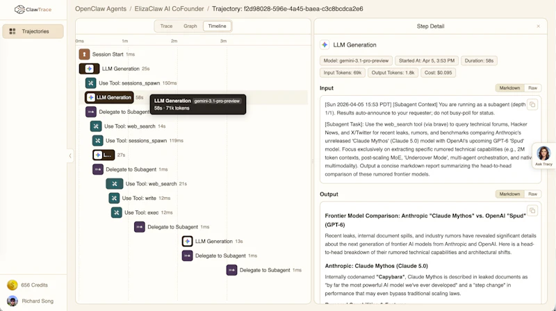Select the Timeline view tab
This screenshot has width=556, height=311.
[x=217, y=26]
